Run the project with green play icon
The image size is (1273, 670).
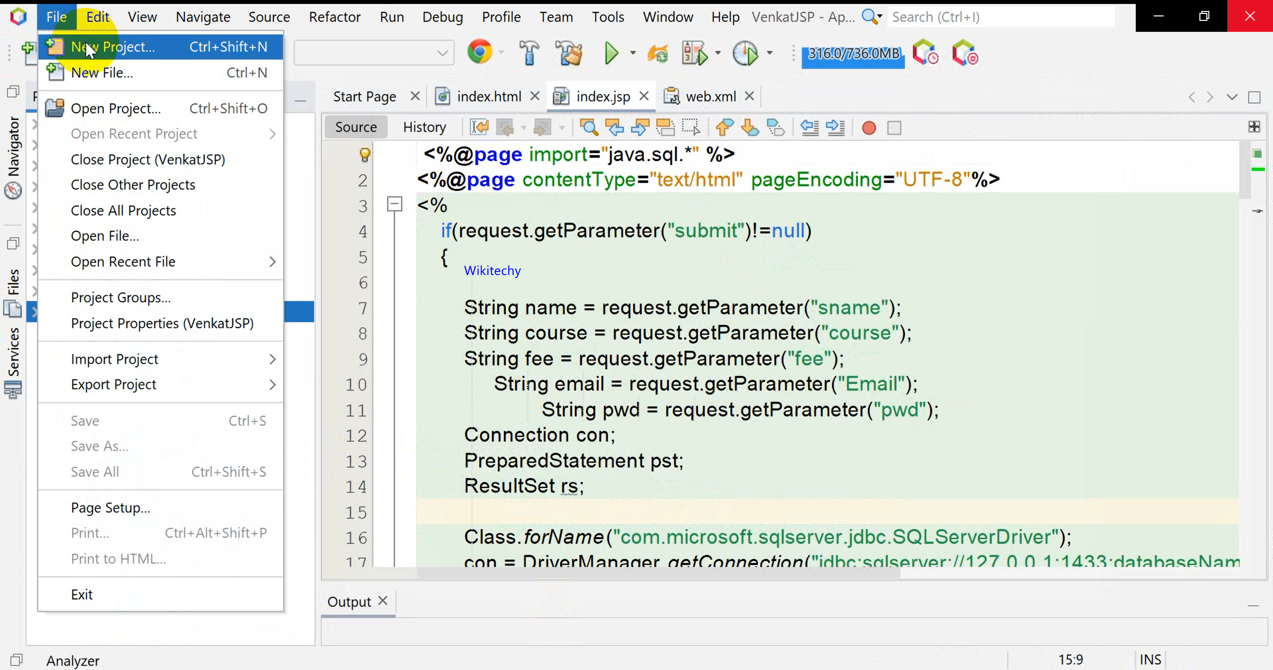(611, 53)
